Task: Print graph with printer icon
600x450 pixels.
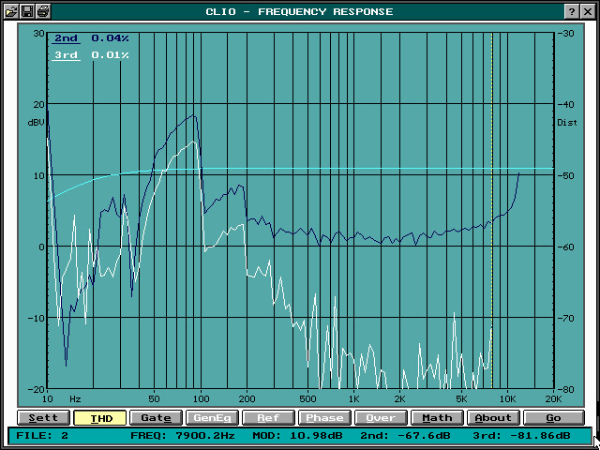Action: point(43,11)
